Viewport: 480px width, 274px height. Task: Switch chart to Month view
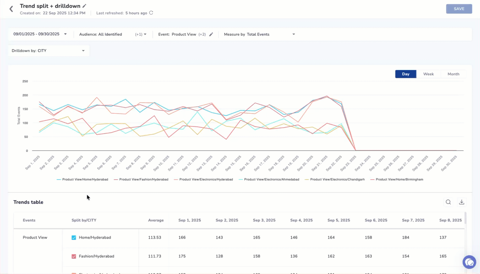pyautogui.click(x=453, y=74)
